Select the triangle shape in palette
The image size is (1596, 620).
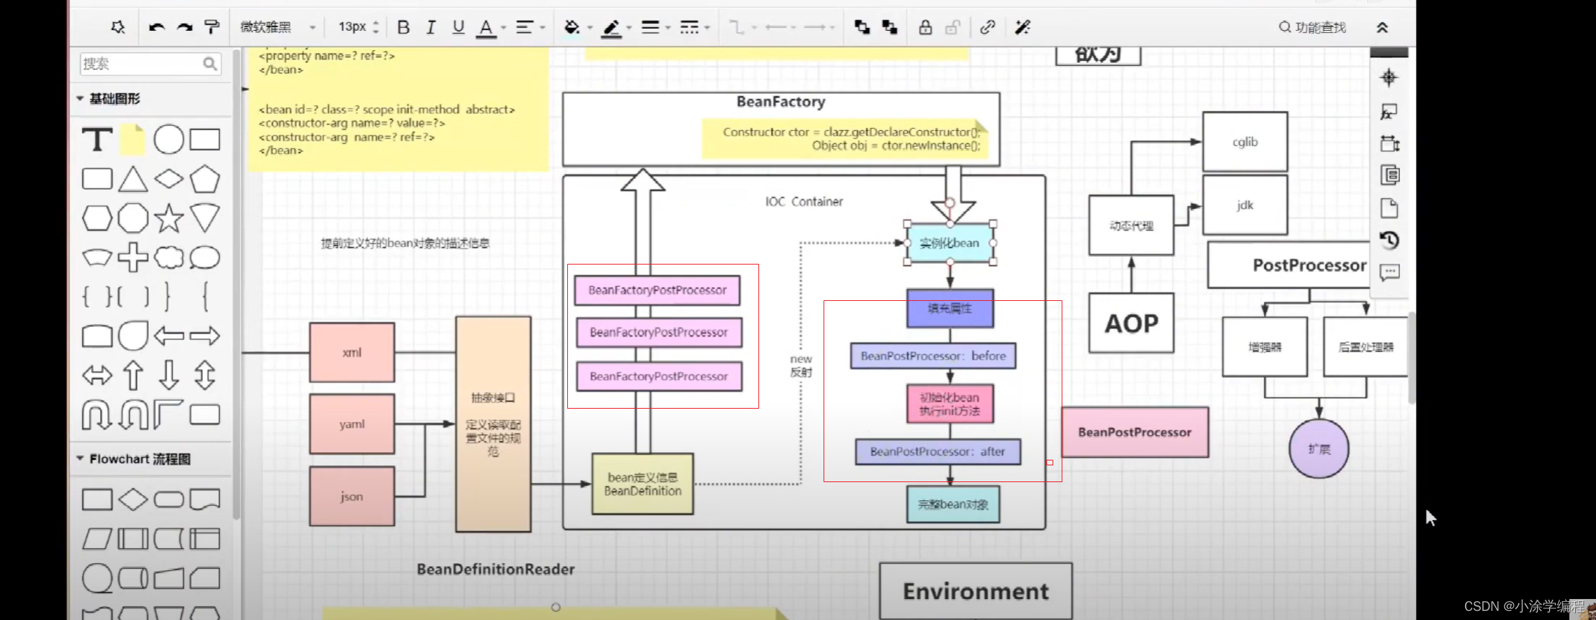point(132,179)
